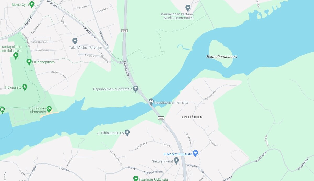Click the Sakuran kanit location pin

(176, 160)
